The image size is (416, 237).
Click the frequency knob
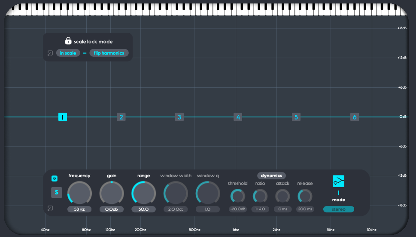[79, 194]
